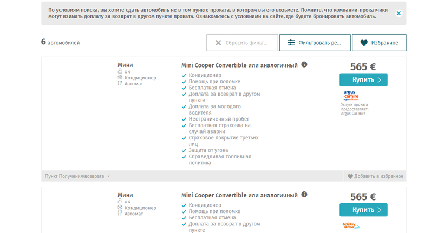
Task: Open the Избранное favorites list
Action: tap(379, 43)
